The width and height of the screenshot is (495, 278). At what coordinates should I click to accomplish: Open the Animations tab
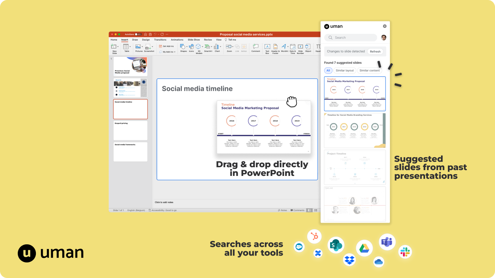[177, 40]
